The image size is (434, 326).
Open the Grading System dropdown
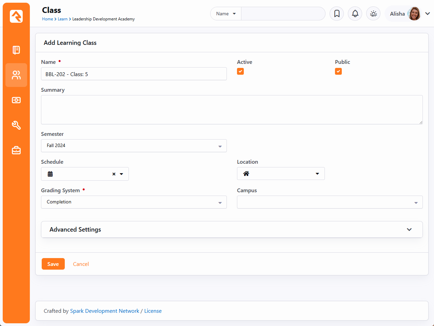click(x=134, y=202)
